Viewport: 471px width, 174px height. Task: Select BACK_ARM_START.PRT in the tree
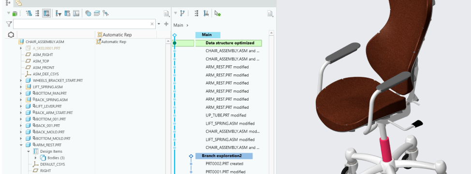click(x=54, y=113)
